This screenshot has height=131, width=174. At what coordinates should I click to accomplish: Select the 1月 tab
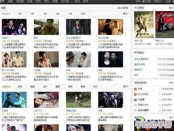(x=70, y=14)
